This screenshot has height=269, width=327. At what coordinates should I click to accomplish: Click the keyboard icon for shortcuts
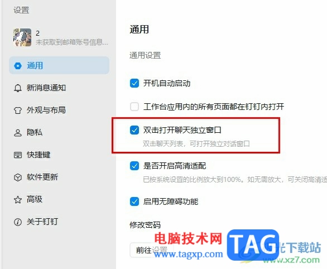tap(18, 155)
